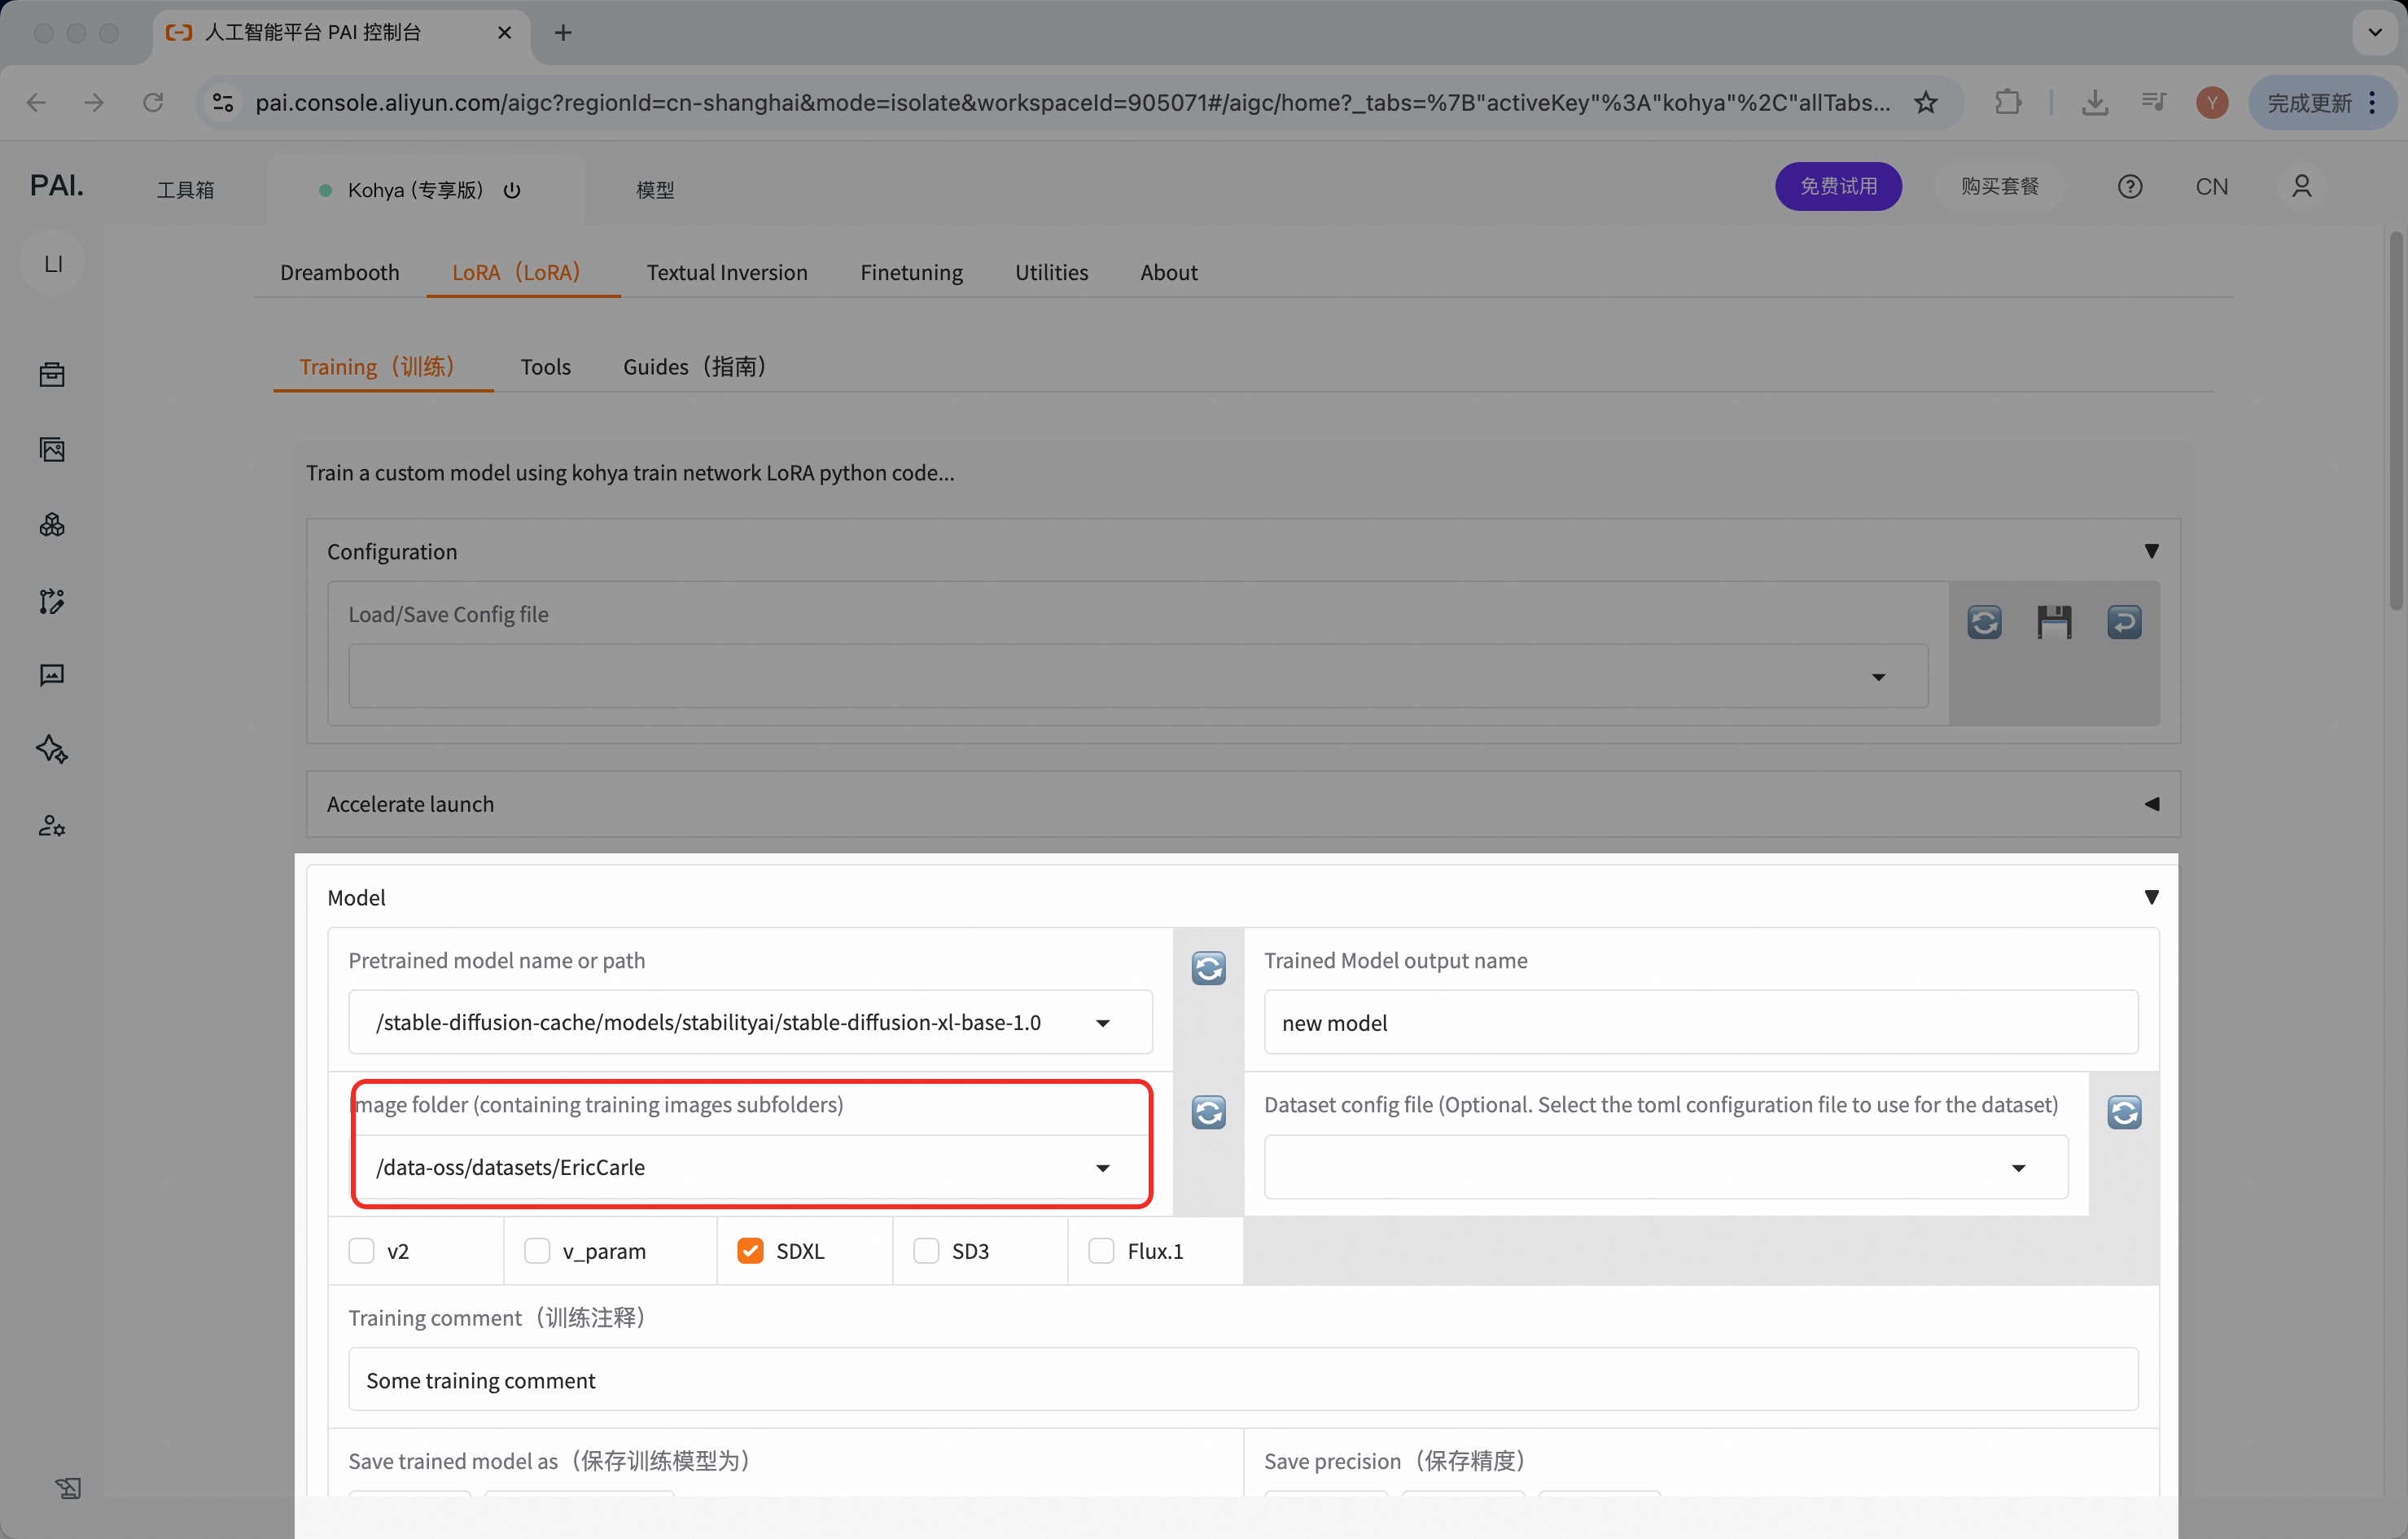Screen dimensions: 2408x1539
Task: Open the pretrained model path dropdown
Action: pos(1102,1023)
